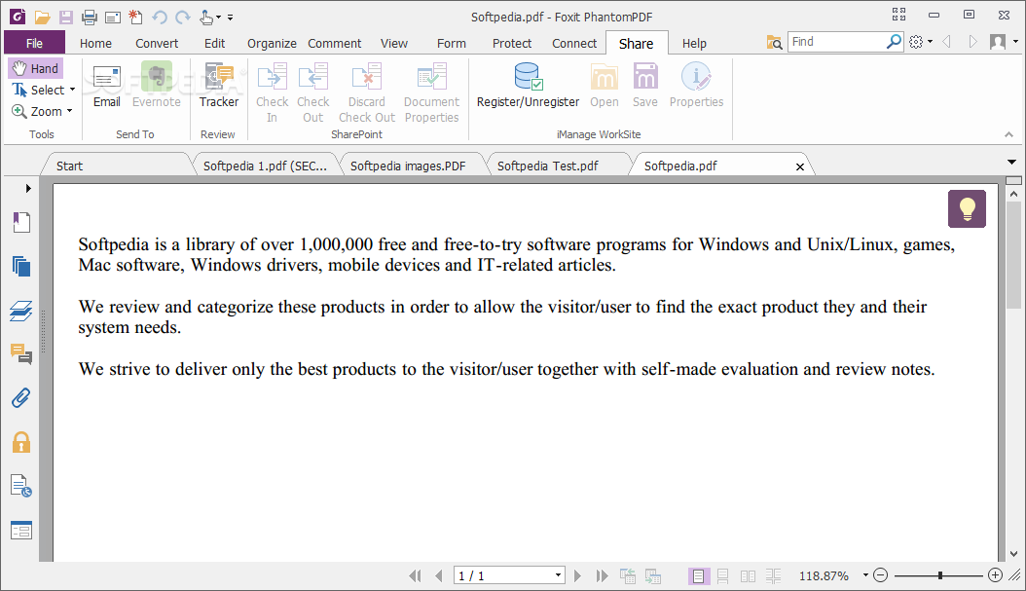1026x591 pixels.
Task: Collapse the ribbon with the chevron arrow
Action: tap(1009, 134)
